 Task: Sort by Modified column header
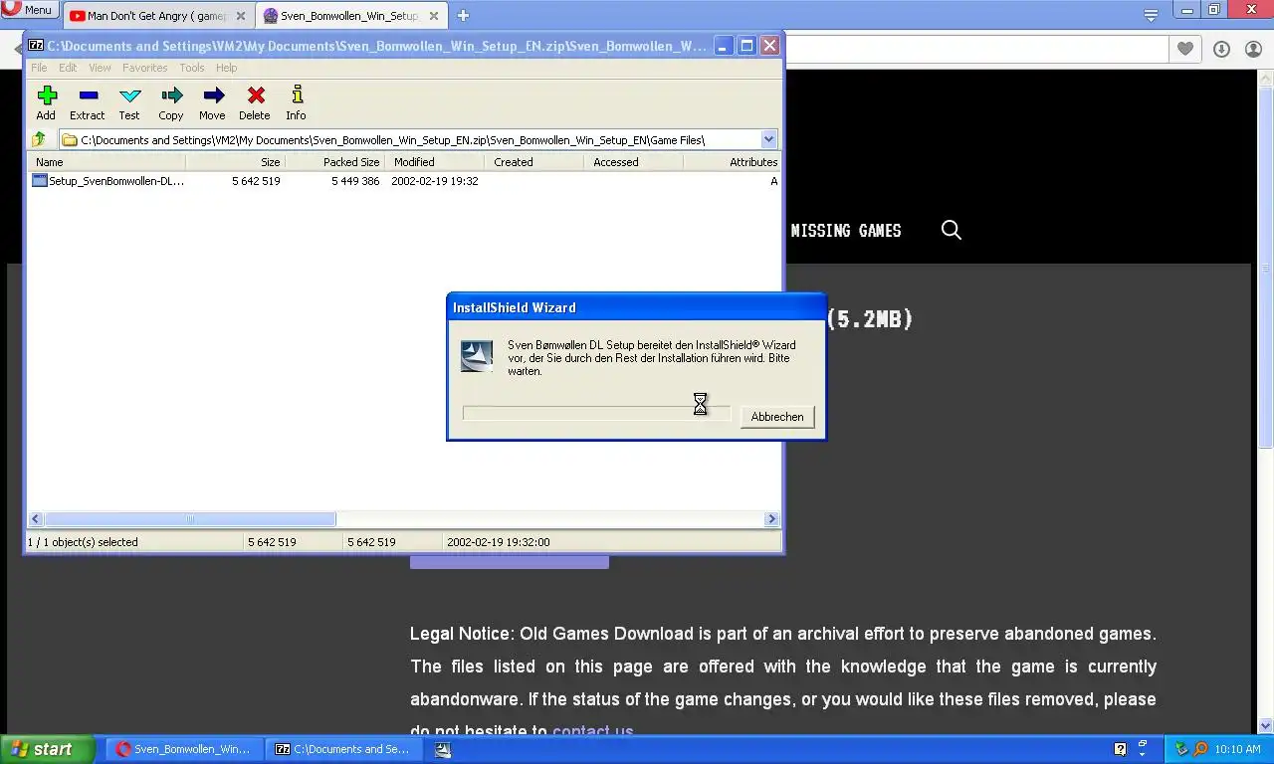coord(435,162)
